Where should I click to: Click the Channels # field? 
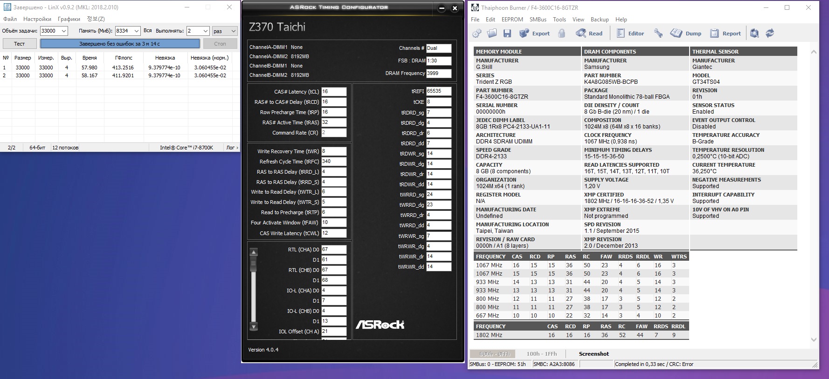pos(439,48)
